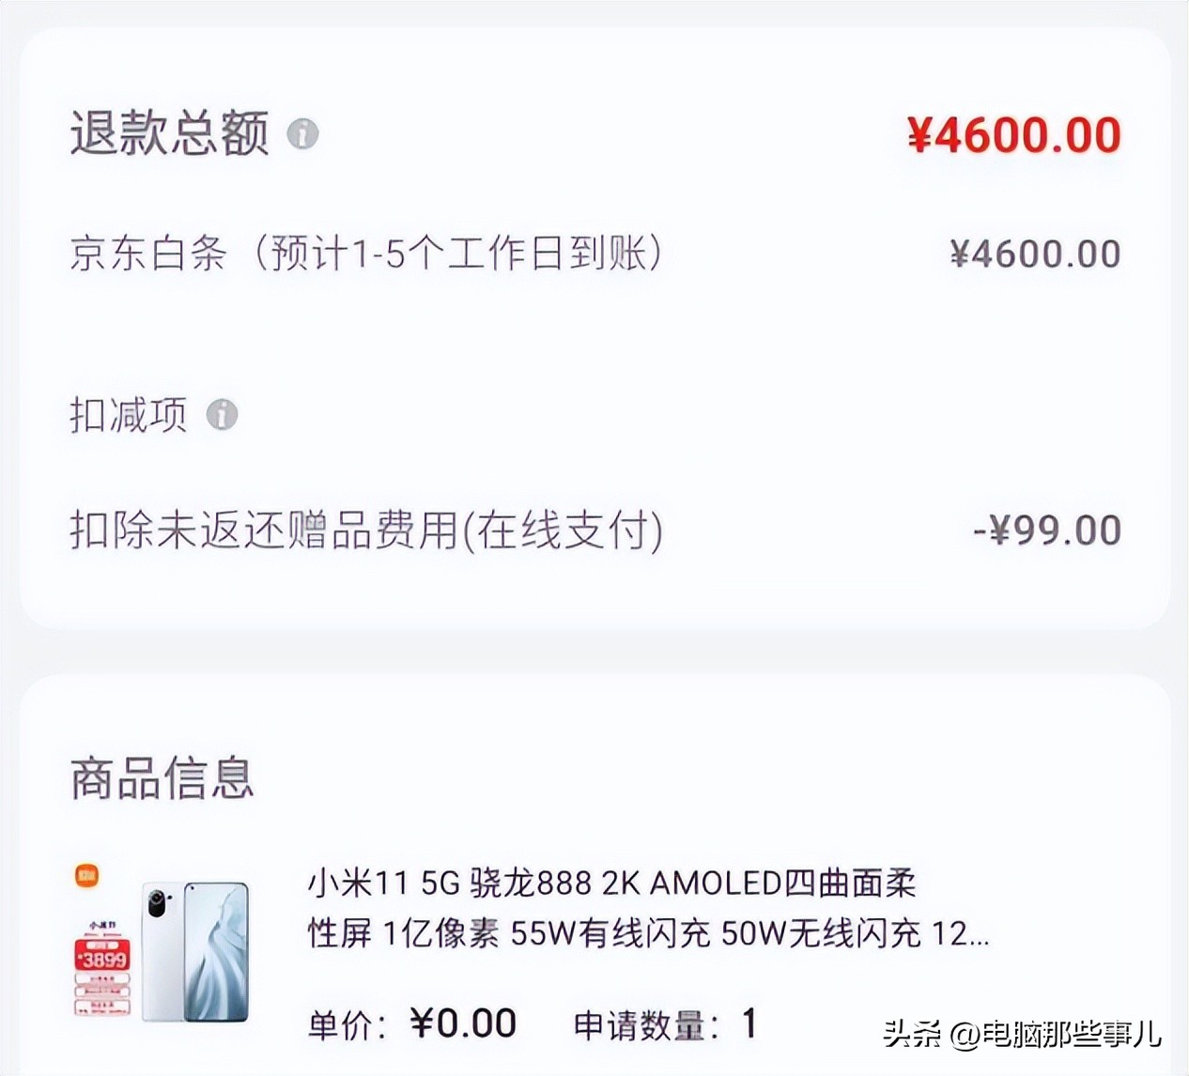Select the 退款总额 heading
Screen dimensions: 1189x1076
click(x=169, y=133)
